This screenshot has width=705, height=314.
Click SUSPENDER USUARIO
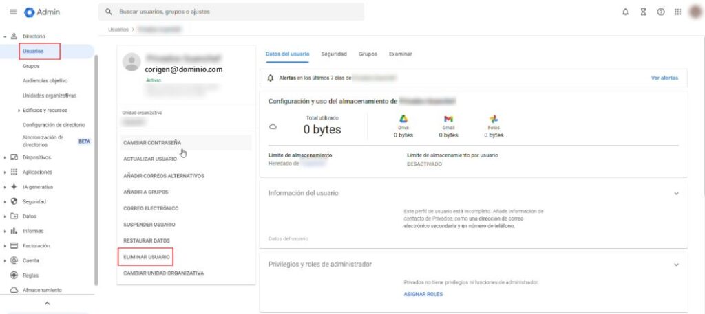(149, 224)
